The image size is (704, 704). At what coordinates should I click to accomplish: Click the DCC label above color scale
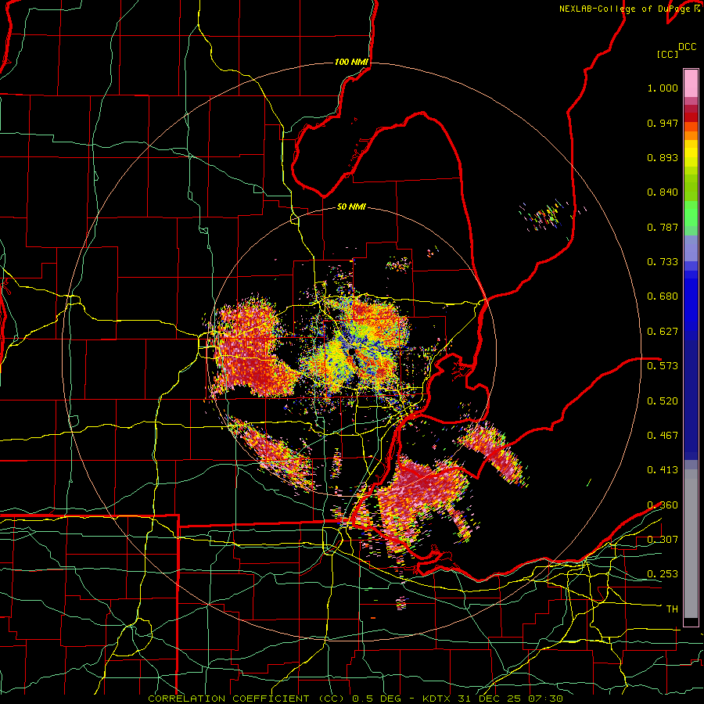coord(687,47)
